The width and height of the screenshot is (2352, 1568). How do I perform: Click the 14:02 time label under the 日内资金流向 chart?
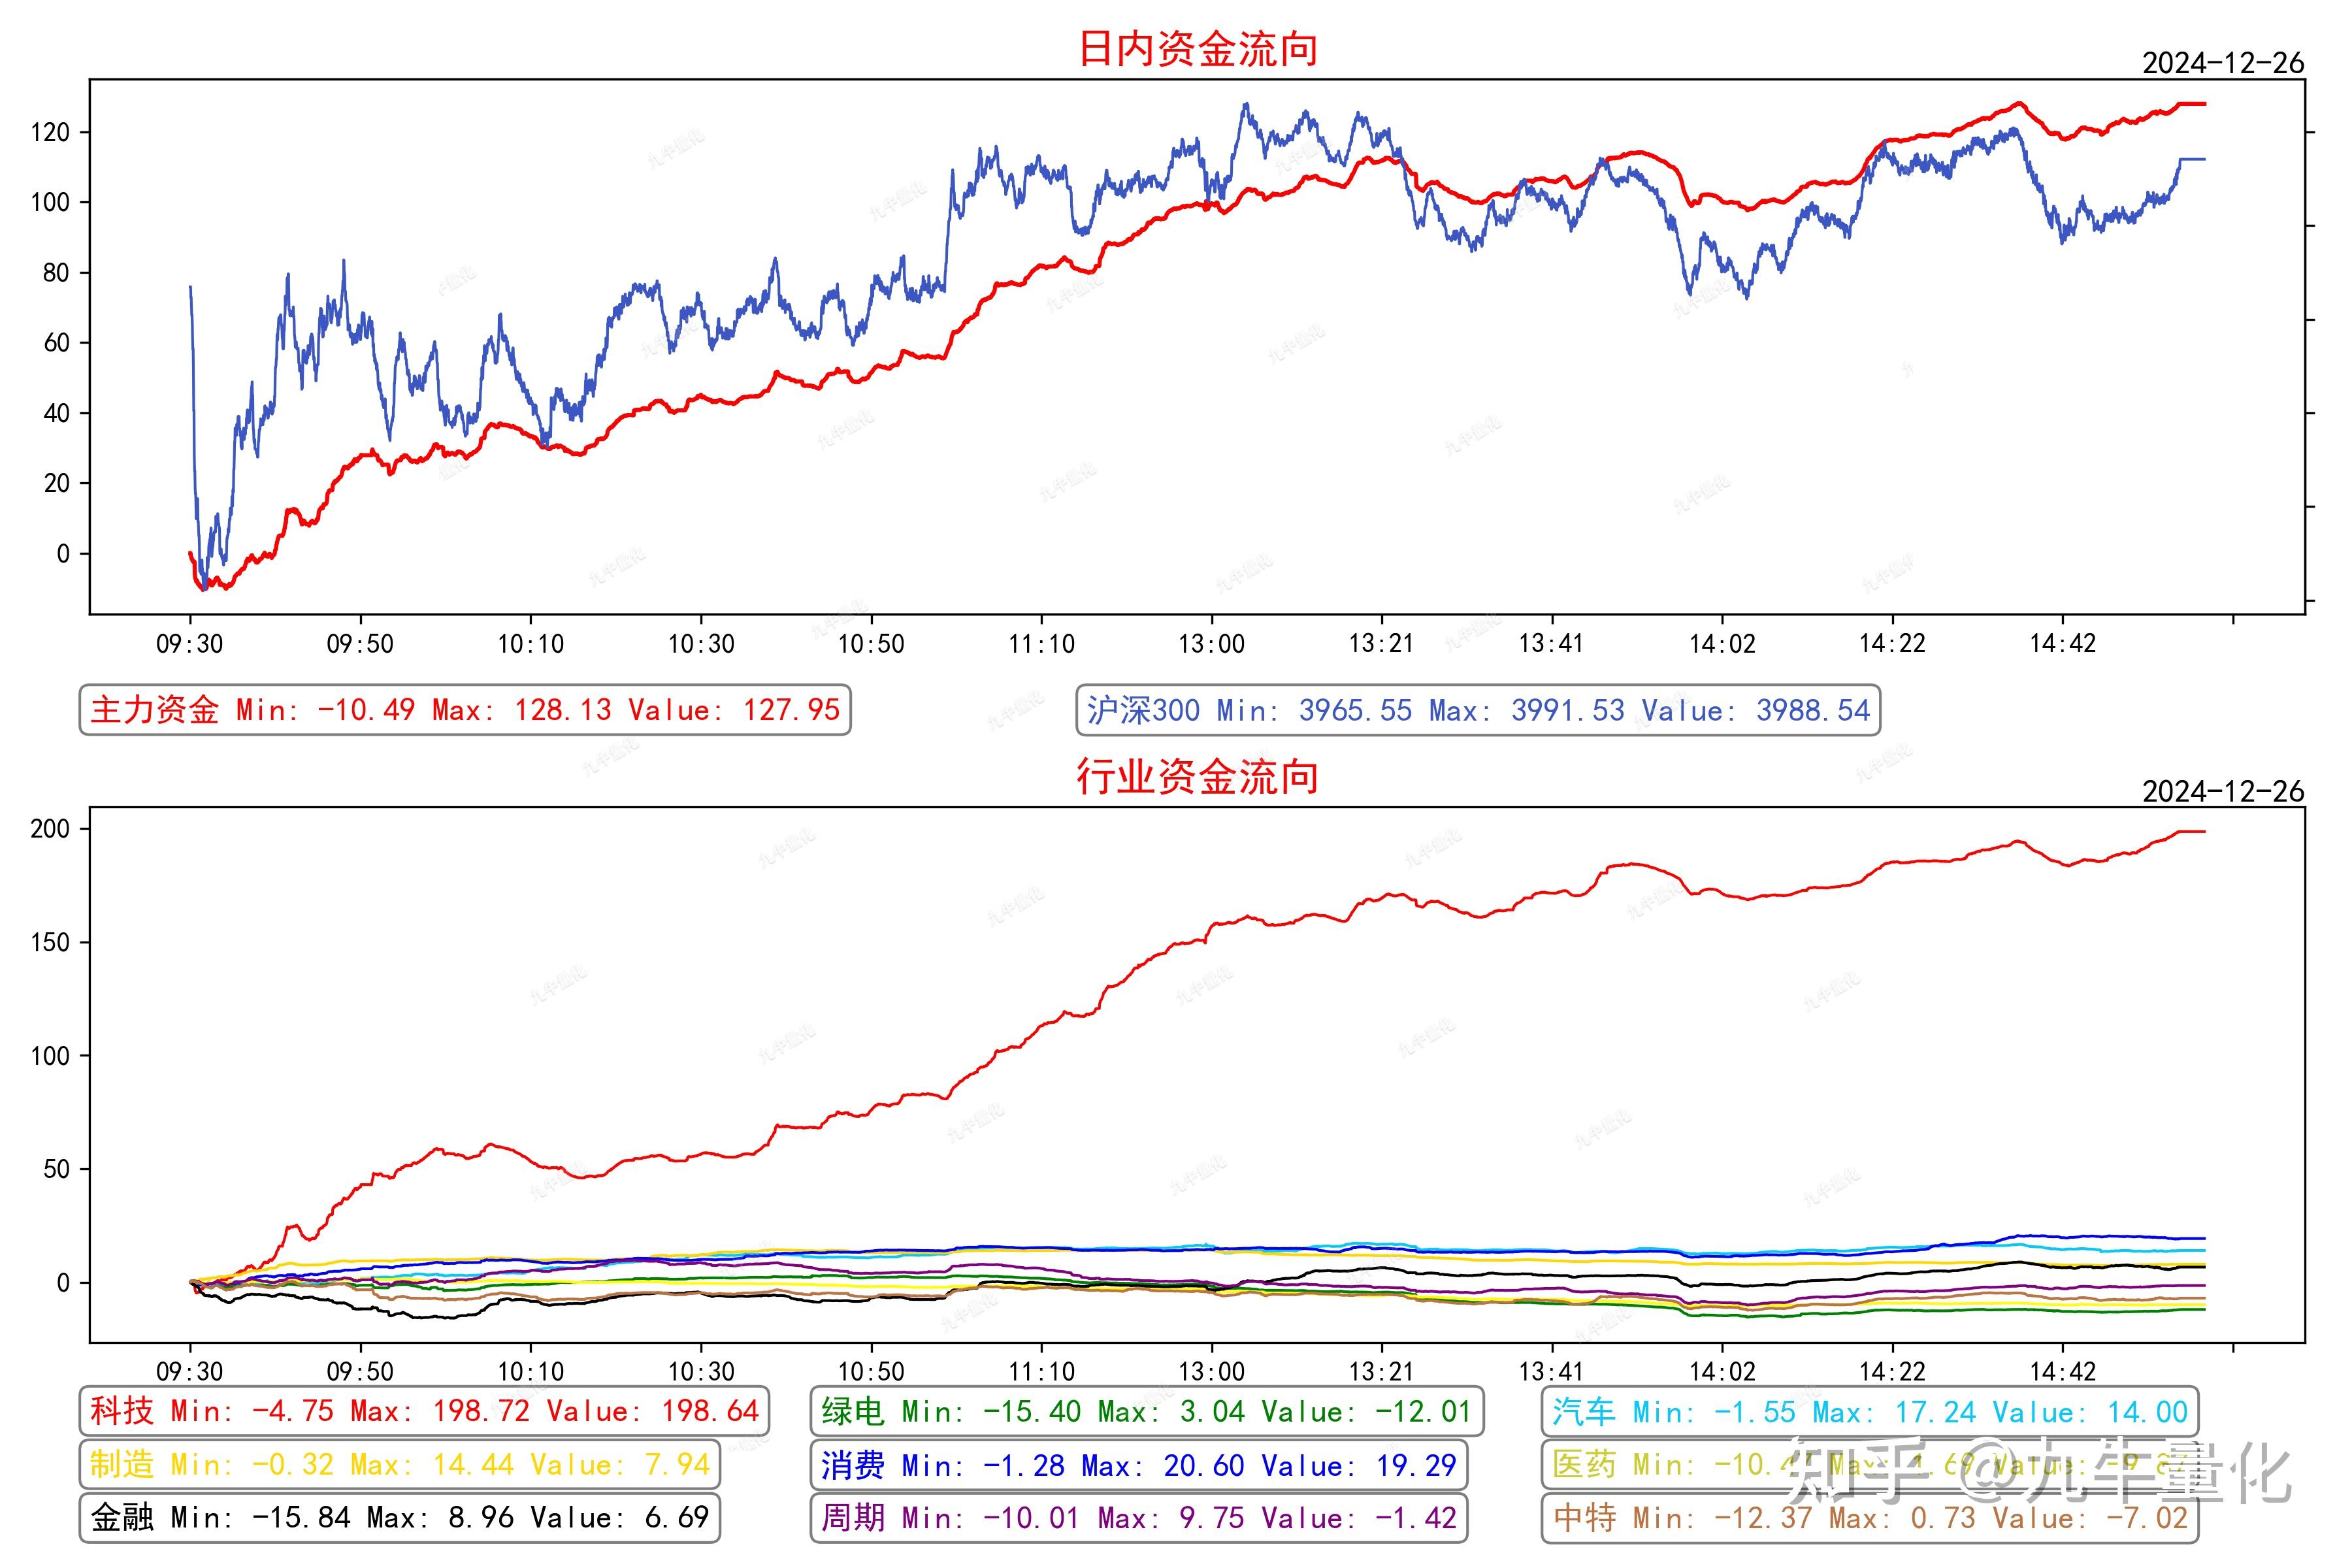[x=1722, y=644]
